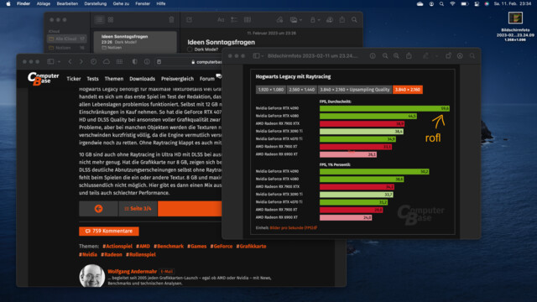Open the Hilfe menu

(161, 3)
